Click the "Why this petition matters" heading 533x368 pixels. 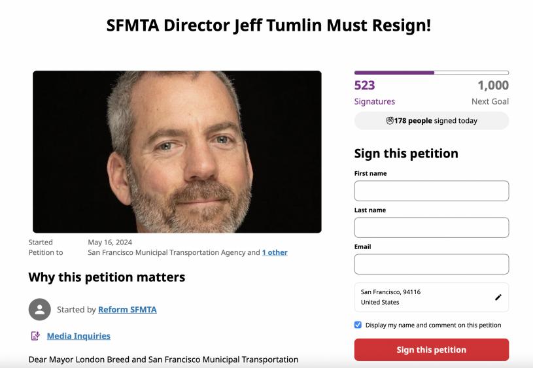[x=107, y=277]
